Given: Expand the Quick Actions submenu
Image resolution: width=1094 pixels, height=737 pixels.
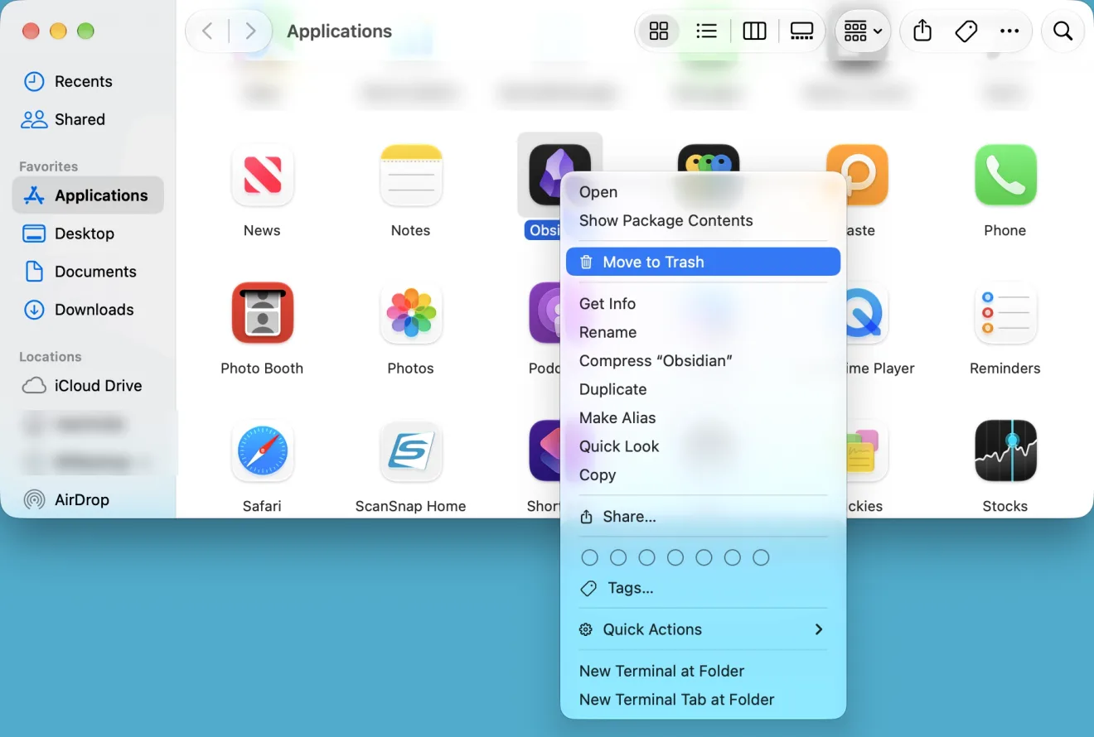Looking at the screenshot, I should [703, 629].
